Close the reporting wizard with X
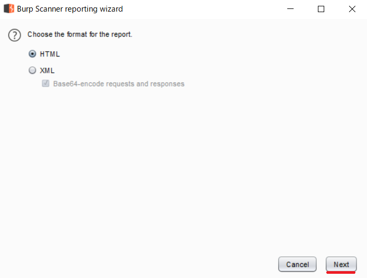 (352, 9)
